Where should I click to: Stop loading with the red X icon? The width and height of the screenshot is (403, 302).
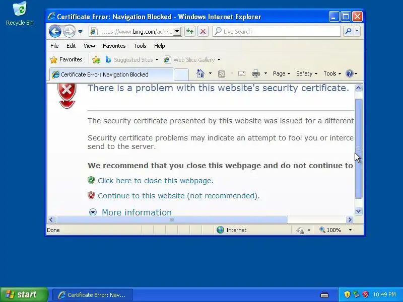203,31
